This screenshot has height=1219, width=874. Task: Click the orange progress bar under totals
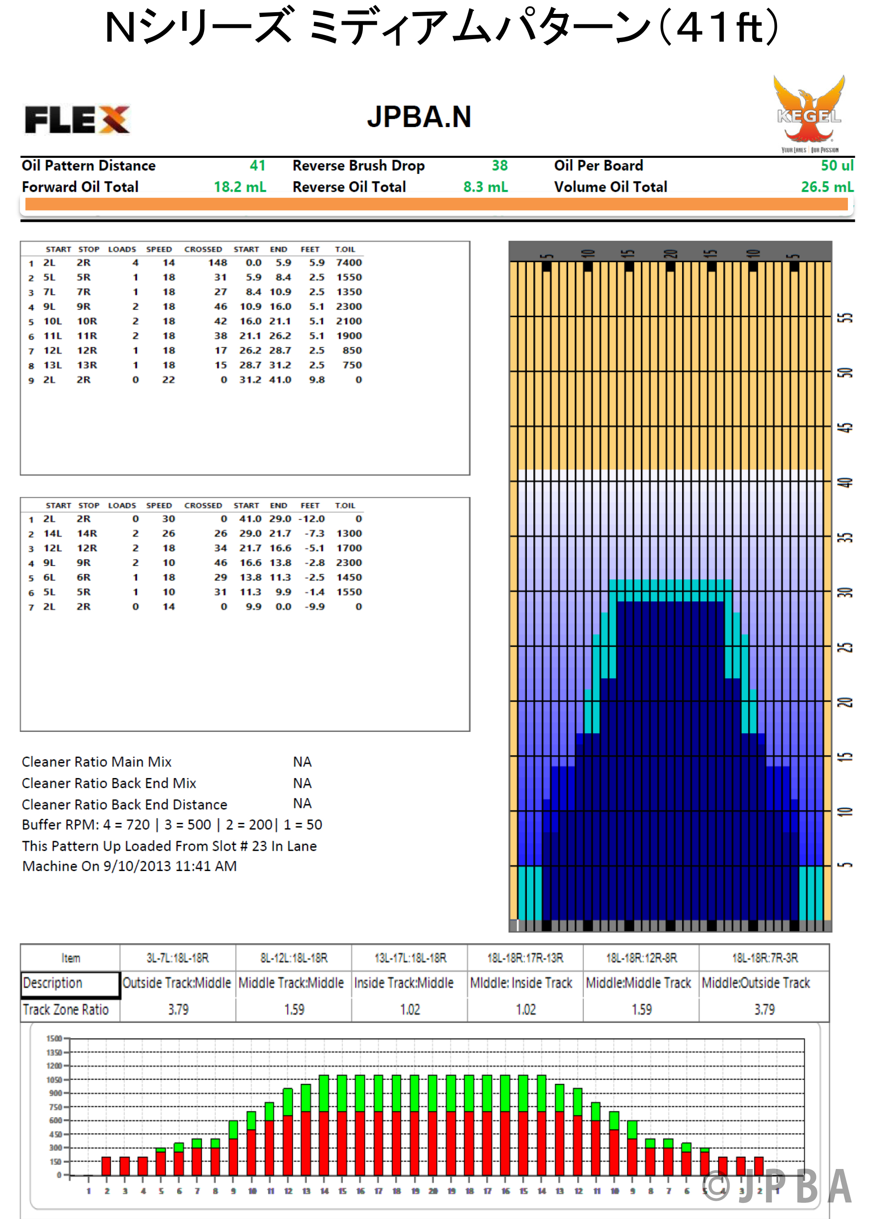coord(436,204)
